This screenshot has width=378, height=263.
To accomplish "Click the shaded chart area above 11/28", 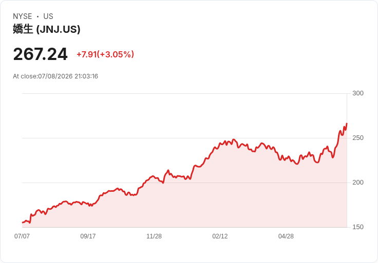I will tap(154, 204).
